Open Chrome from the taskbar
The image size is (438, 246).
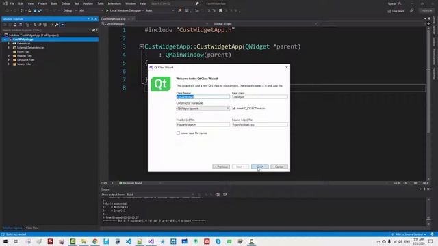pyautogui.click(x=95, y=241)
